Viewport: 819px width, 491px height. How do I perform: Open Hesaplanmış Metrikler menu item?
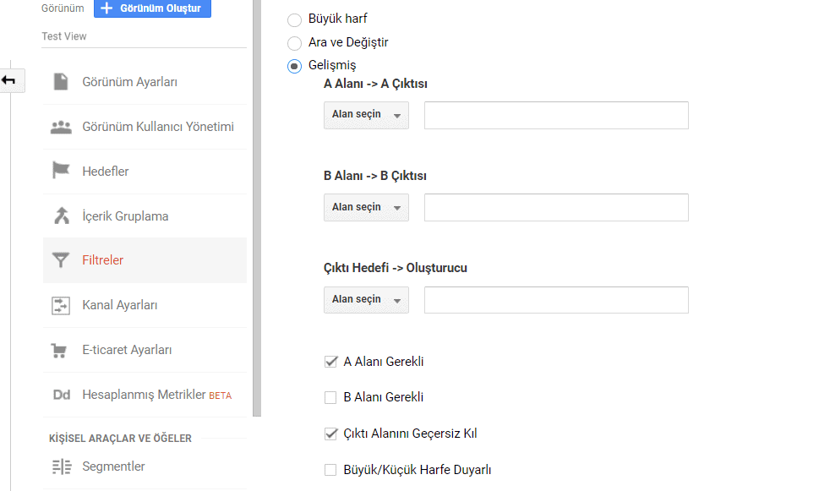pyautogui.click(x=145, y=395)
